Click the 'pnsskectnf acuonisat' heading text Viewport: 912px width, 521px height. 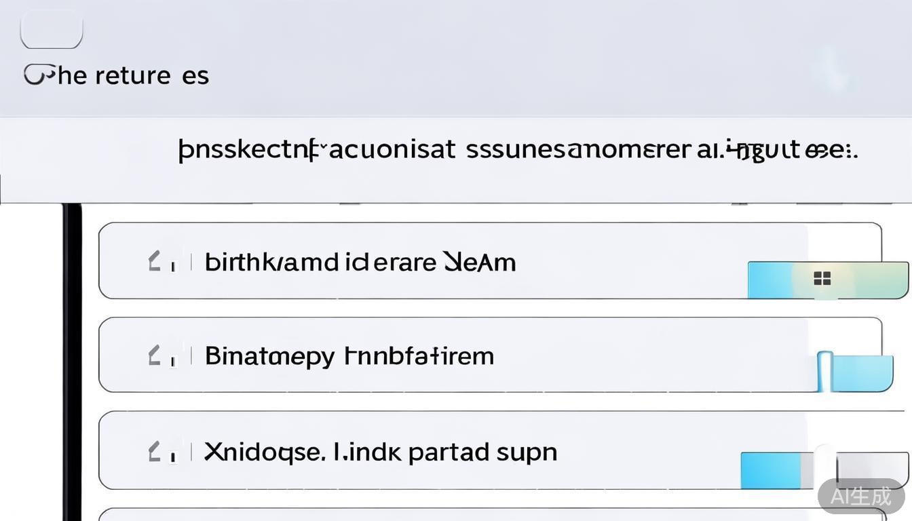(x=316, y=150)
